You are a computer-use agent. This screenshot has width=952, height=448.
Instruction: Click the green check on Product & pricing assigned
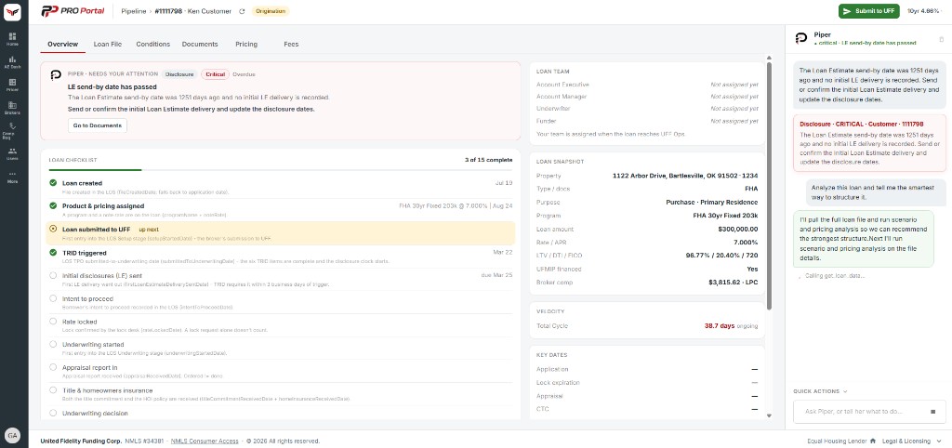point(53,205)
